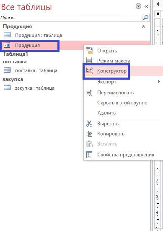163x231 pixels.
Task: Click the Конструктор icon in context menu
Action: click(x=89, y=71)
